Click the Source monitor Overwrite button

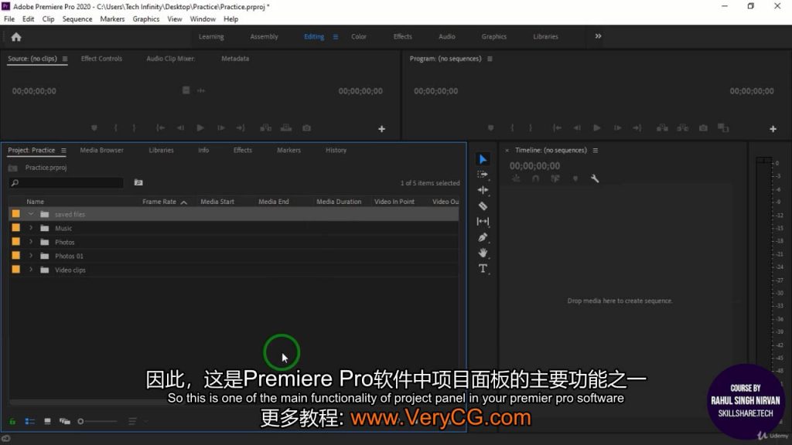click(x=286, y=128)
